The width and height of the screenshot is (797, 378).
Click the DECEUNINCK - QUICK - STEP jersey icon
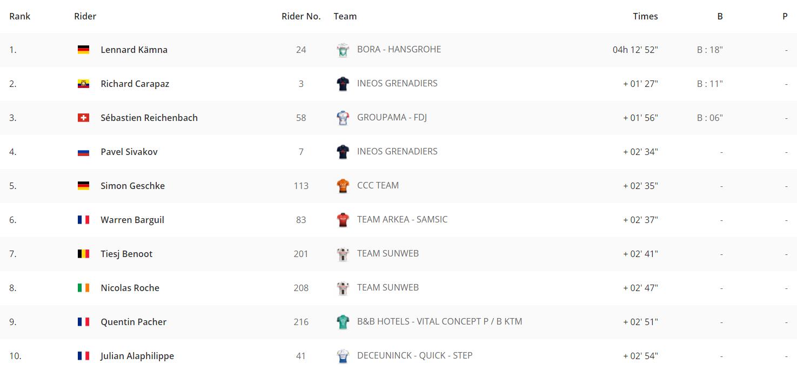(343, 356)
